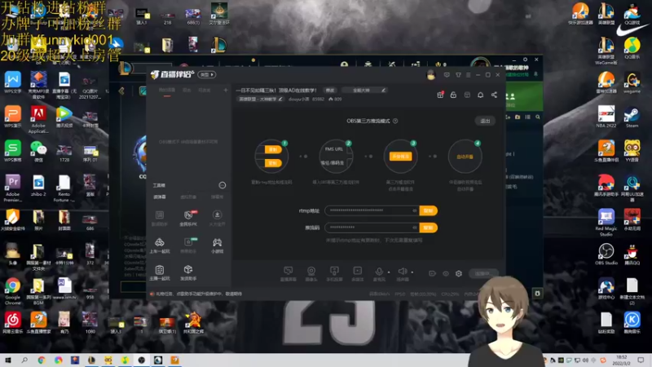Go back in League client window

121,91
